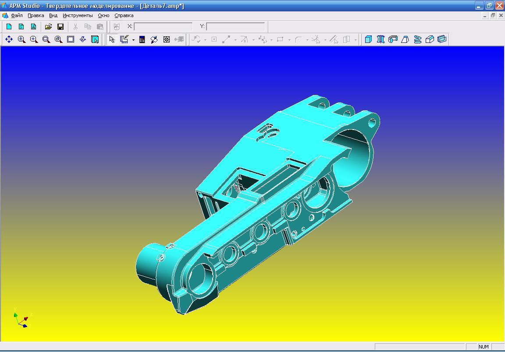Open the Инструменты menu
505x352 pixels.
[x=78, y=15]
